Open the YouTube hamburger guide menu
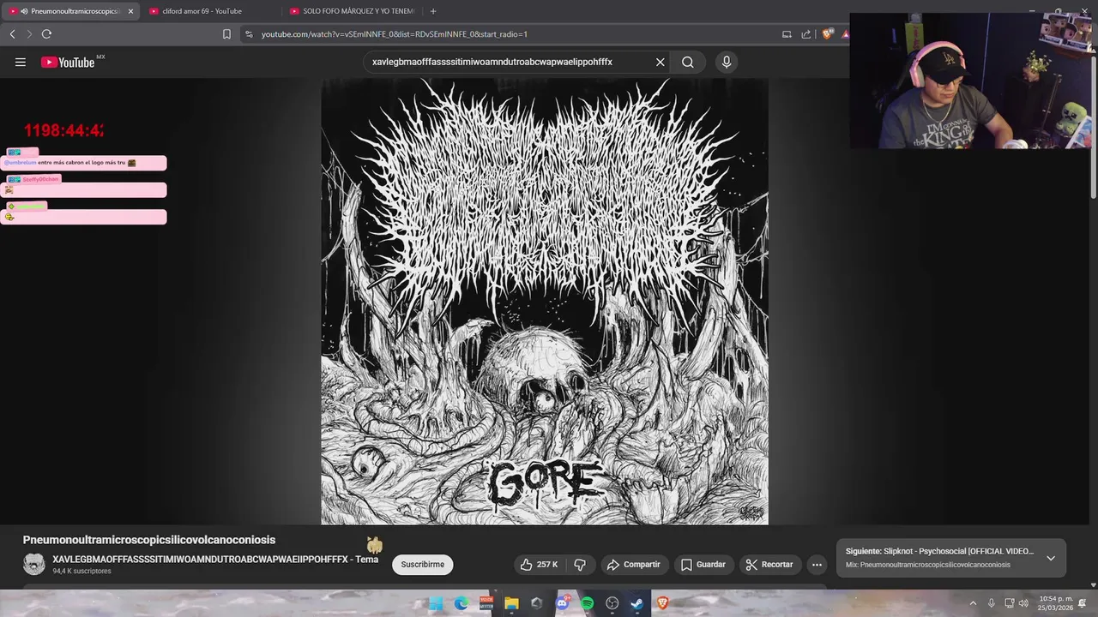 (x=21, y=62)
